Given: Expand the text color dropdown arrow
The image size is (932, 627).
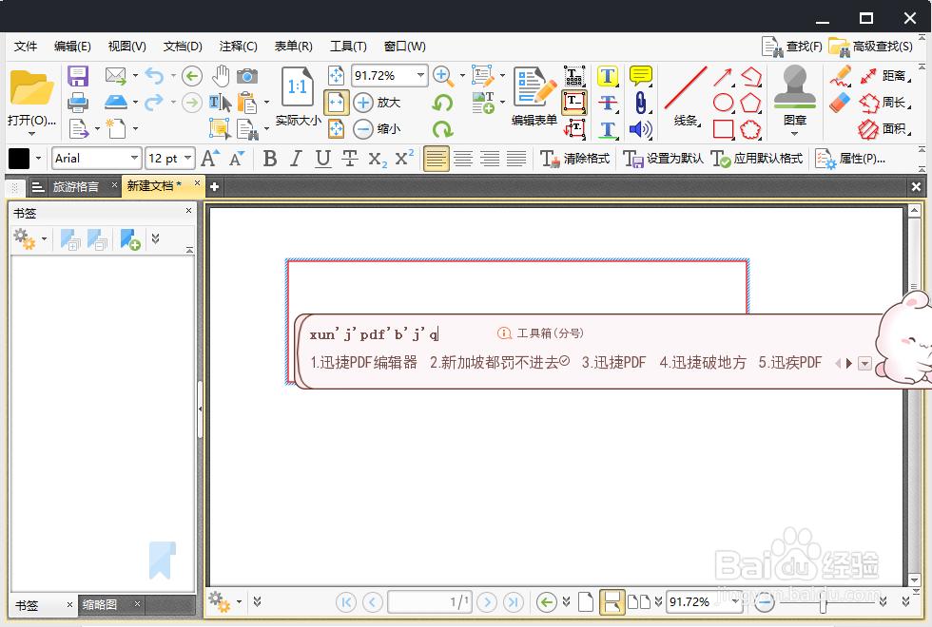Looking at the screenshot, I should pos(39,159).
